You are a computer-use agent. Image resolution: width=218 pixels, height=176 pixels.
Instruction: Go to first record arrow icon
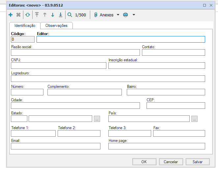click(37, 15)
